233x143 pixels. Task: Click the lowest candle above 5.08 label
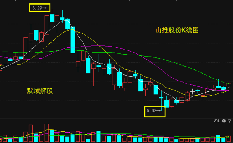[x=161, y=101]
